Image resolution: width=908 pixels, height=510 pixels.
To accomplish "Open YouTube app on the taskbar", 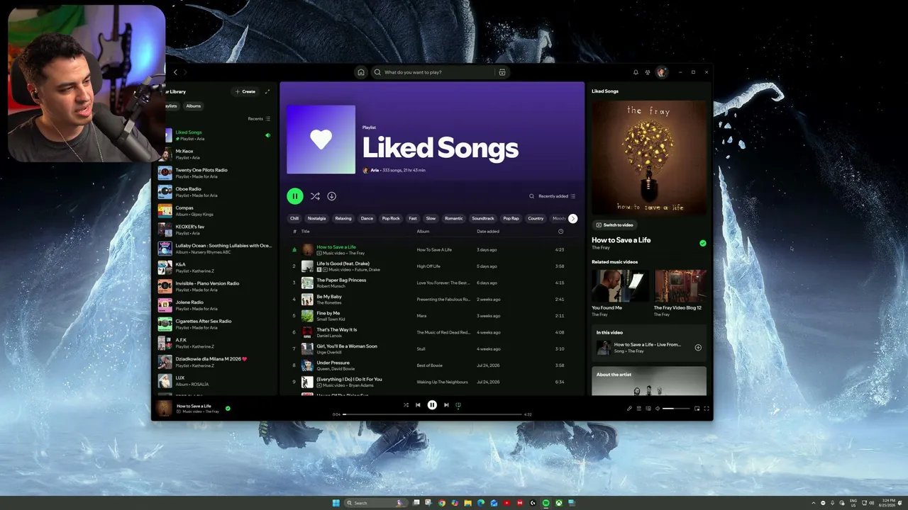I will [x=506, y=503].
